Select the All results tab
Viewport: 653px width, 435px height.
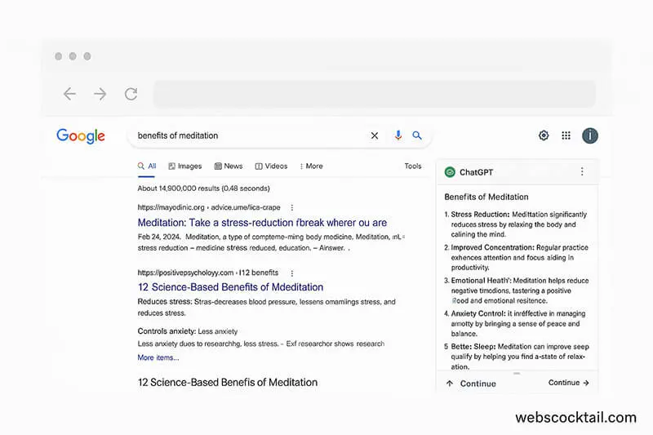pyautogui.click(x=147, y=166)
